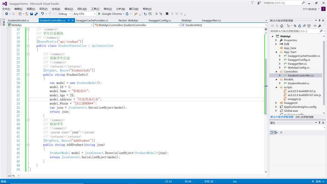
Task: Collapse the AddStudent method at line 44
Action: coord(28,145)
